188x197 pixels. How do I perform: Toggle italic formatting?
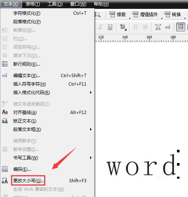pos(100,27)
